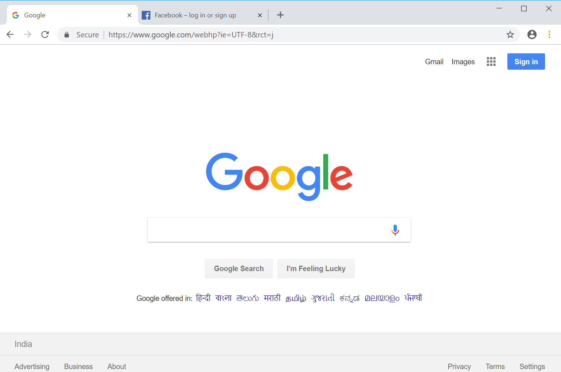This screenshot has height=372, width=561.
Task: Reload the current page
Action: 45,34
